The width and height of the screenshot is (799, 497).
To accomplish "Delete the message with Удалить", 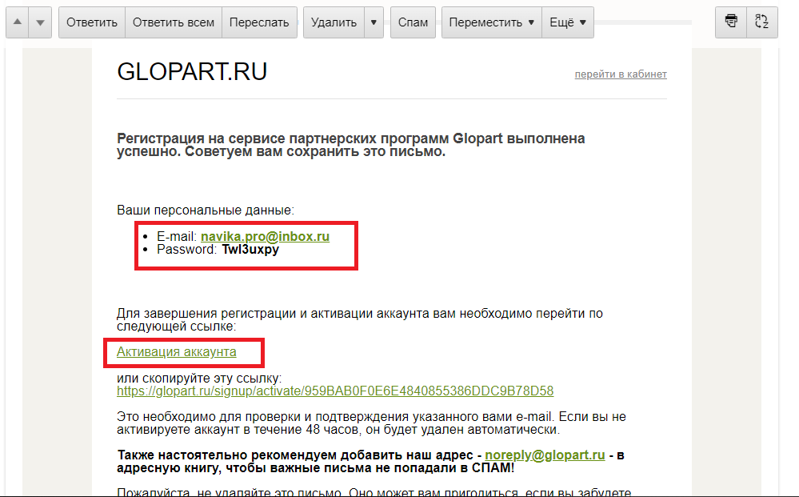I will point(334,22).
